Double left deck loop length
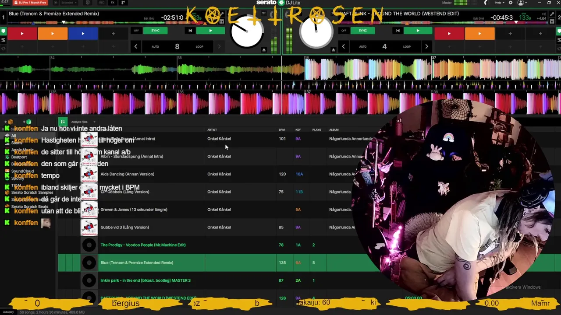The image size is (561, 315). click(x=219, y=46)
